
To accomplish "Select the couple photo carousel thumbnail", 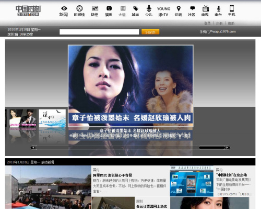I will pyautogui.click(x=23, y=118).
